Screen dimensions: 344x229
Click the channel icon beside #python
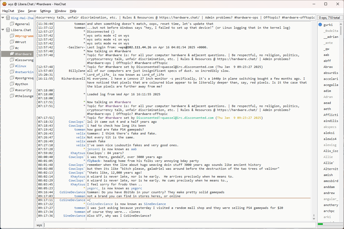pos(12,84)
